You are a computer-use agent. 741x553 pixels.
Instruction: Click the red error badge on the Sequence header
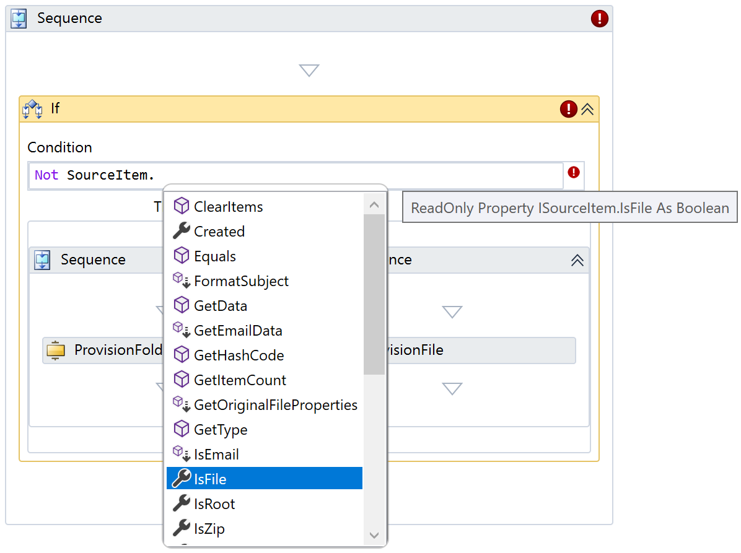pyautogui.click(x=598, y=19)
